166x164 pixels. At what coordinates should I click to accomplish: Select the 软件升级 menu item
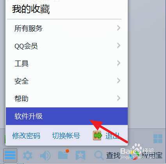(x=67, y=116)
